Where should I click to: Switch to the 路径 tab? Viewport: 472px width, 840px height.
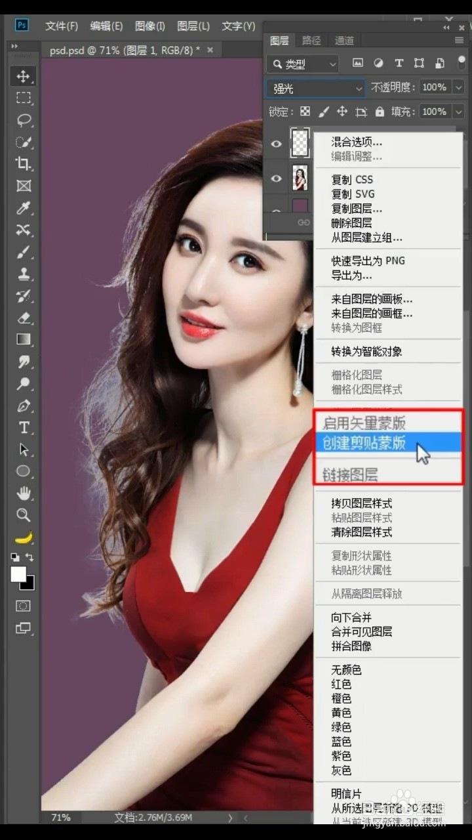pos(311,41)
